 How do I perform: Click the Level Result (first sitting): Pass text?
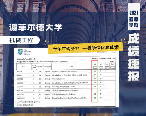click(x=28, y=102)
